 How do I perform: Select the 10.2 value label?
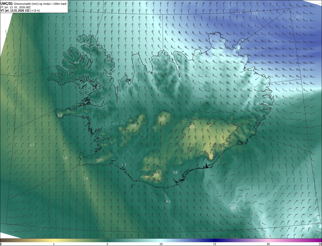click(x=310, y=226)
